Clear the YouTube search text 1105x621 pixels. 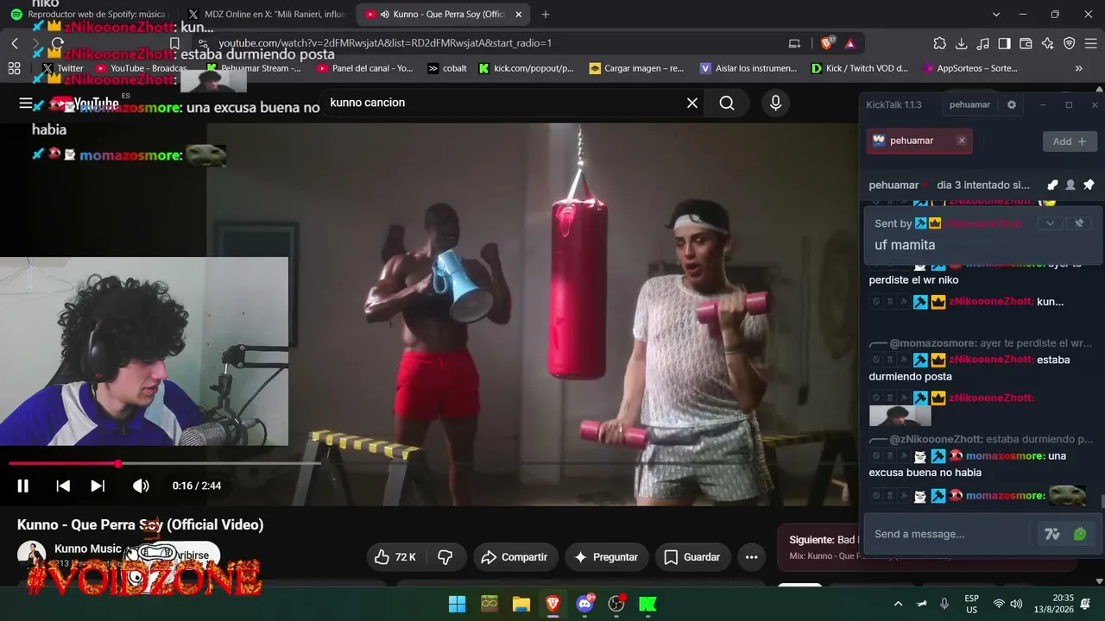click(x=692, y=103)
